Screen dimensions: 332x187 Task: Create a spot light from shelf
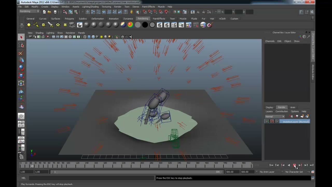(51, 25)
